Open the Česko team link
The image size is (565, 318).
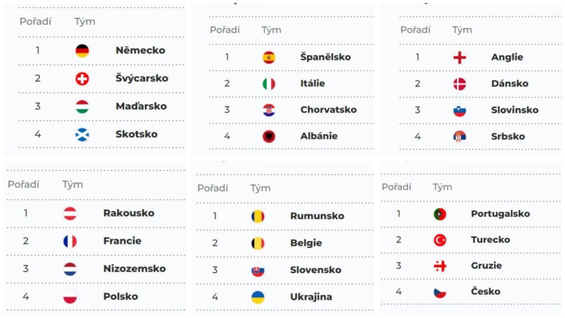pyautogui.click(x=486, y=291)
